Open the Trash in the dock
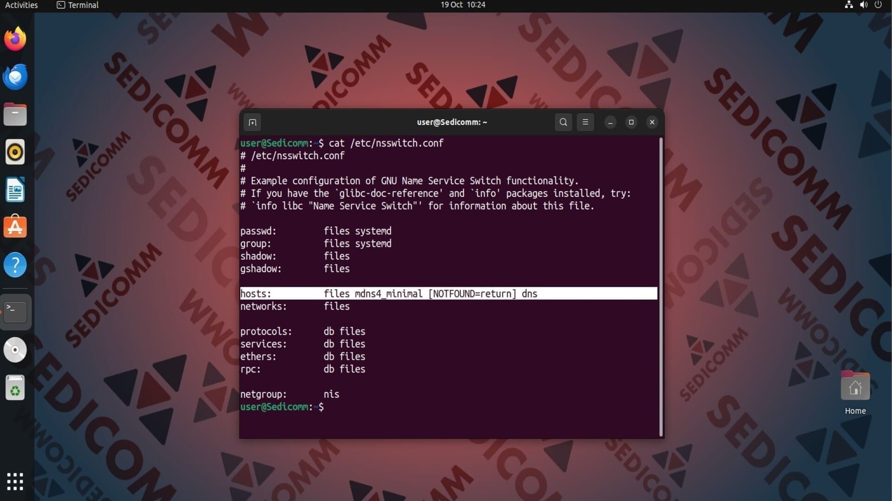 pyautogui.click(x=15, y=388)
